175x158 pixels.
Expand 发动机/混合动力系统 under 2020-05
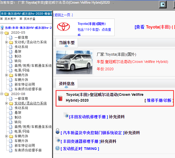(6, 42)
